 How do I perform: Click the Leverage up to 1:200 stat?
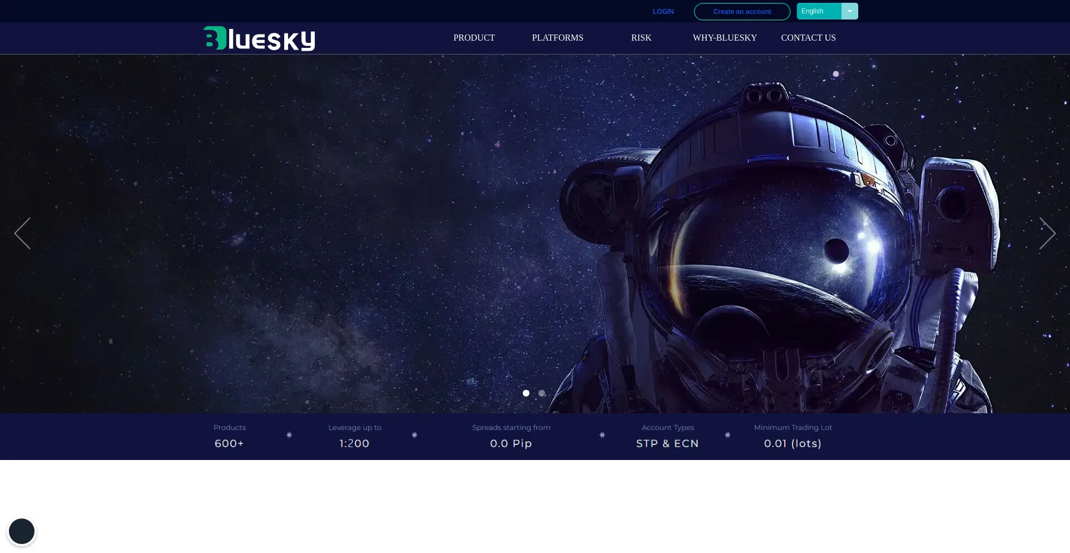354,436
